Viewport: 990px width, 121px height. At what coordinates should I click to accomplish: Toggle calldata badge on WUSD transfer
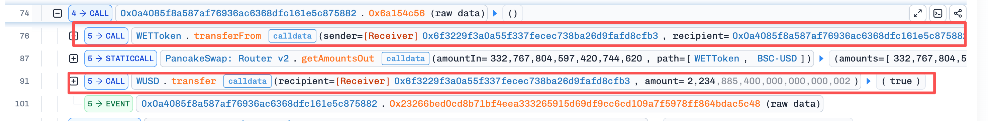(x=247, y=81)
